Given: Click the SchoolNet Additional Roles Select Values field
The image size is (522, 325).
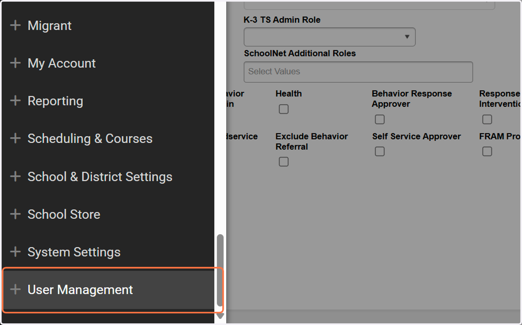Looking at the screenshot, I should coord(358,72).
